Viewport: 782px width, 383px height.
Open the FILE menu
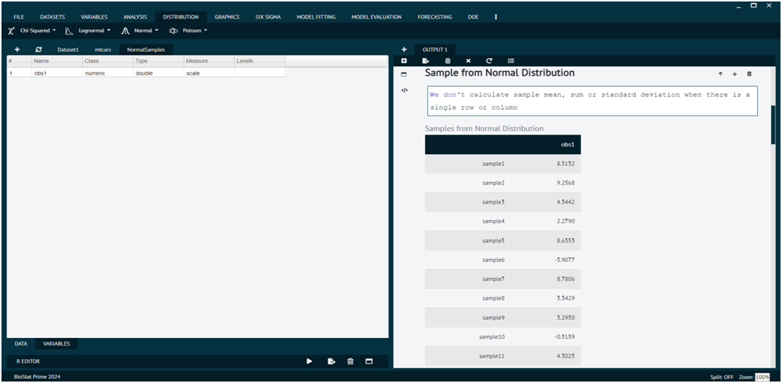pos(19,17)
